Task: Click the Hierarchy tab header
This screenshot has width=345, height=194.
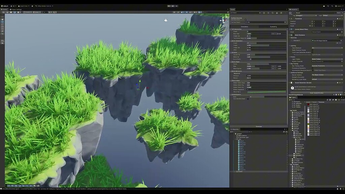Action: tap(236, 129)
